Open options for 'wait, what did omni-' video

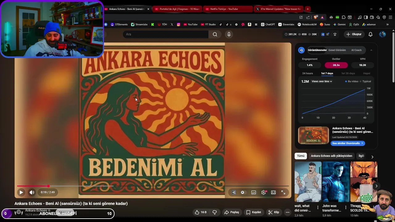coord(318,208)
